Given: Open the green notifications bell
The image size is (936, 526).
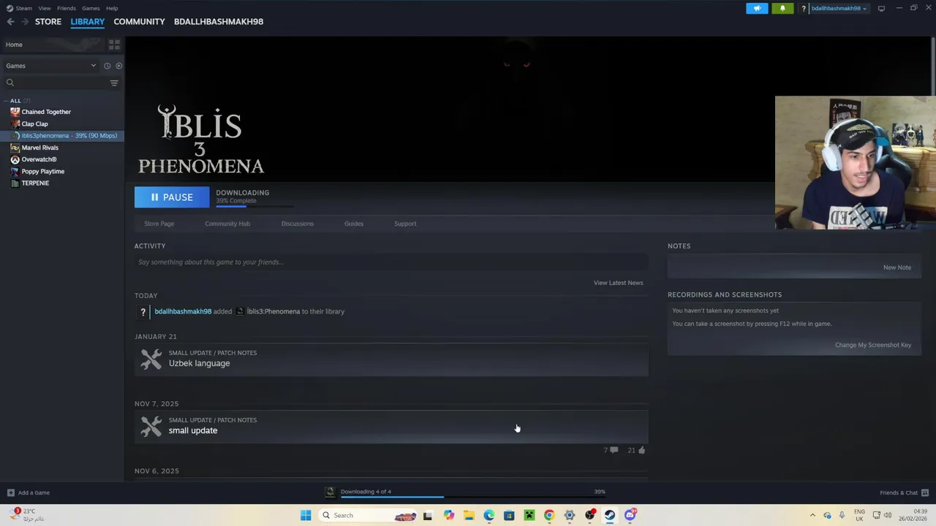Looking at the screenshot, I should 782,9.
